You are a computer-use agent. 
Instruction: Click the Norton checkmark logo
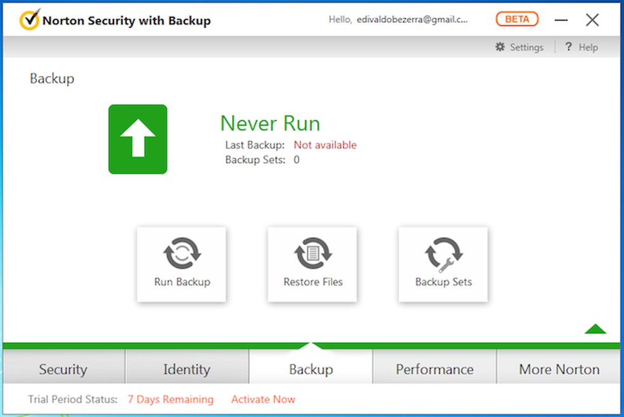[x=29, y=20]
